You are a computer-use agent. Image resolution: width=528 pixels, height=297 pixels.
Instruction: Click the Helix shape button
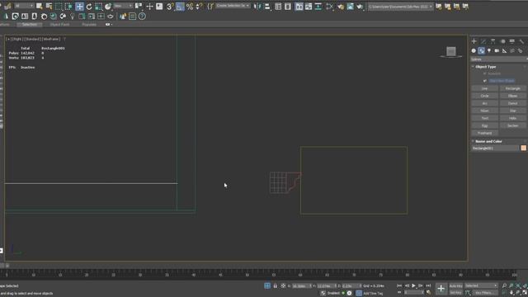point(513,118)
